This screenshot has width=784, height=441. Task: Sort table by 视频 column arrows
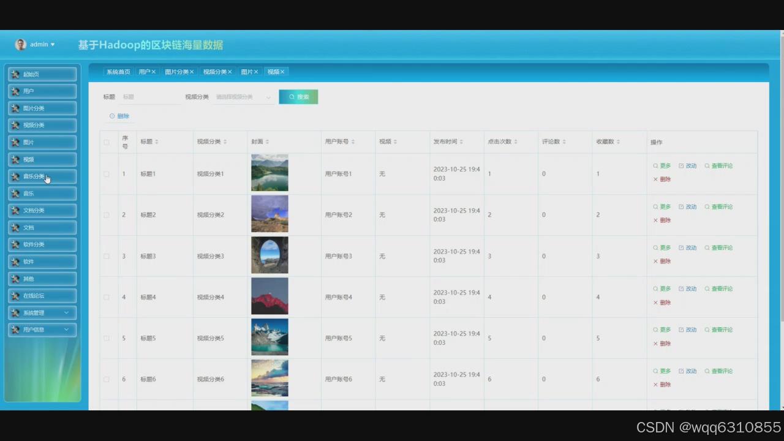click(x=395, y=142)
